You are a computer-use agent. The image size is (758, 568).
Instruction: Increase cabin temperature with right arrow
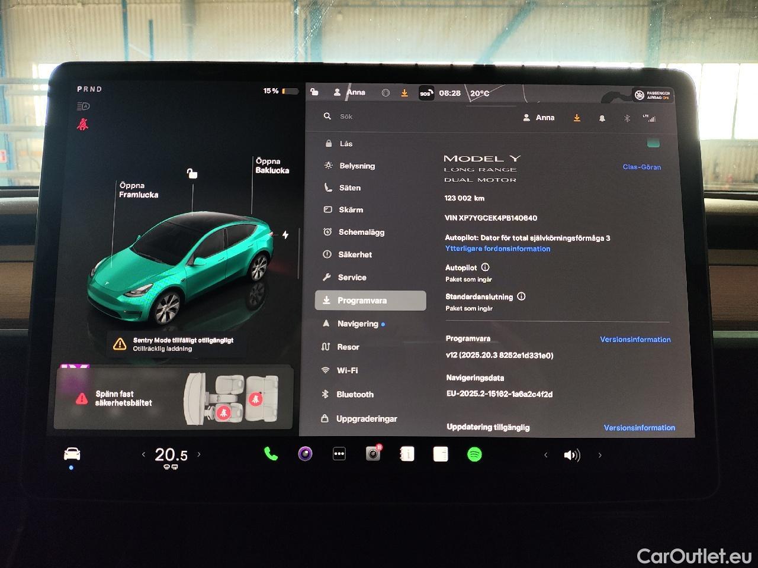click(x=199, y=454)
